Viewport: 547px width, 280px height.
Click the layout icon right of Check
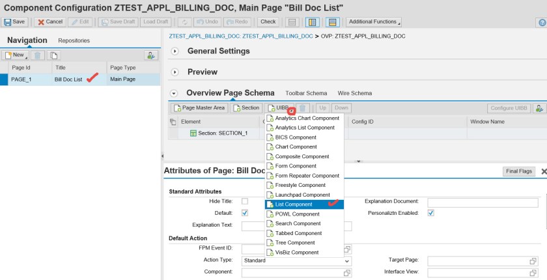pos(292,22)
